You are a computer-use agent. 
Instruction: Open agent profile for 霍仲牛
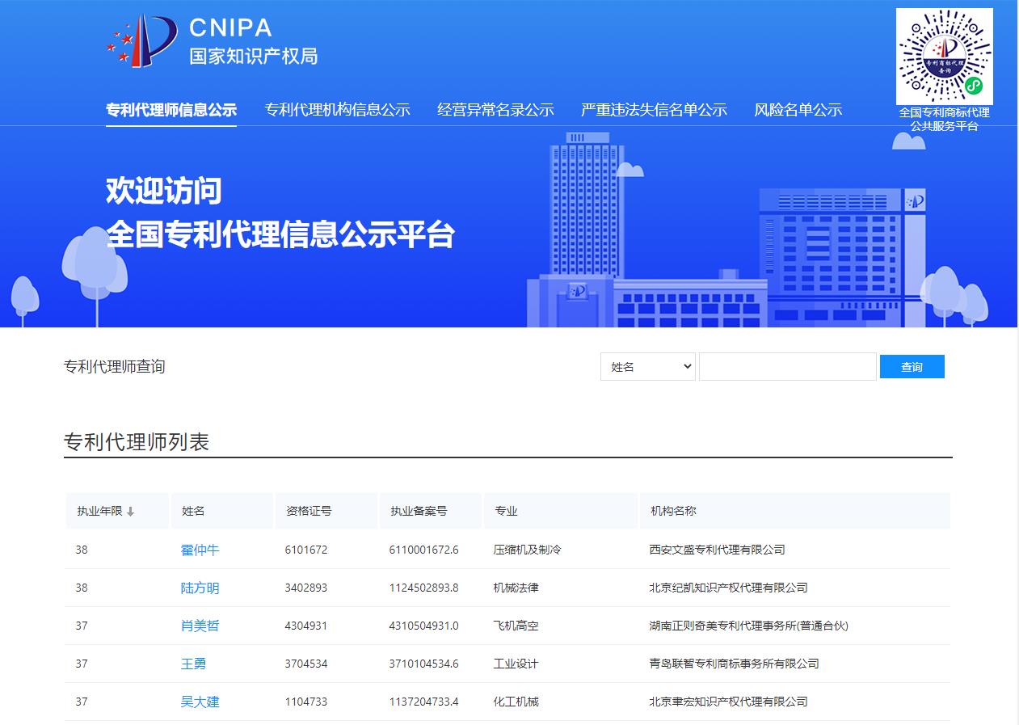200,550
